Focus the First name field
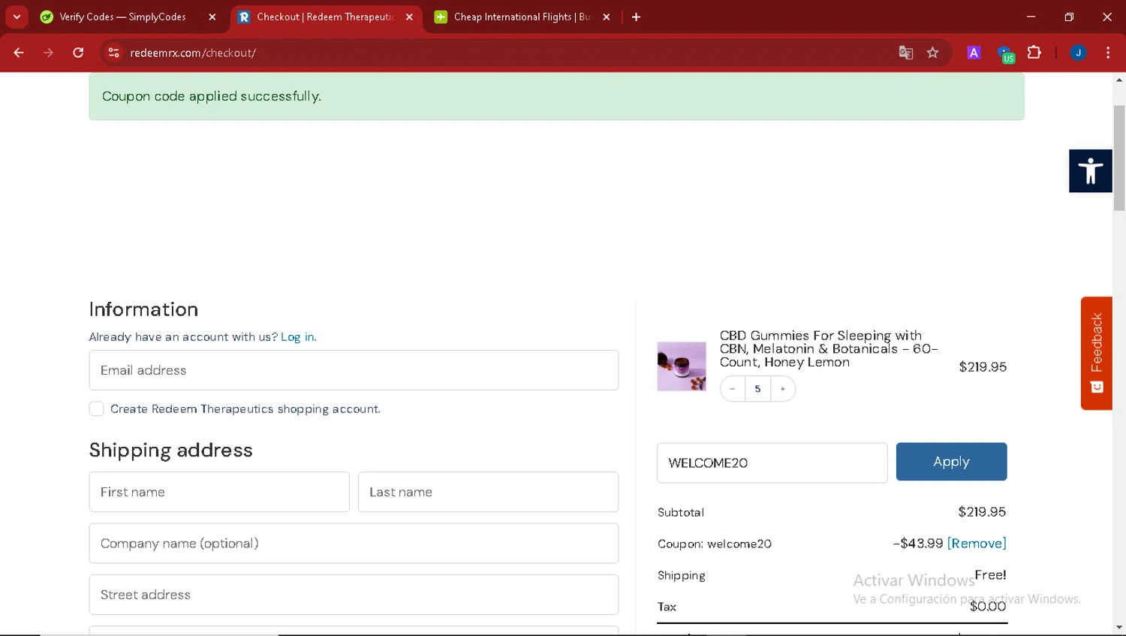Screen dimensions: 1126x636 tap(219, 492)
